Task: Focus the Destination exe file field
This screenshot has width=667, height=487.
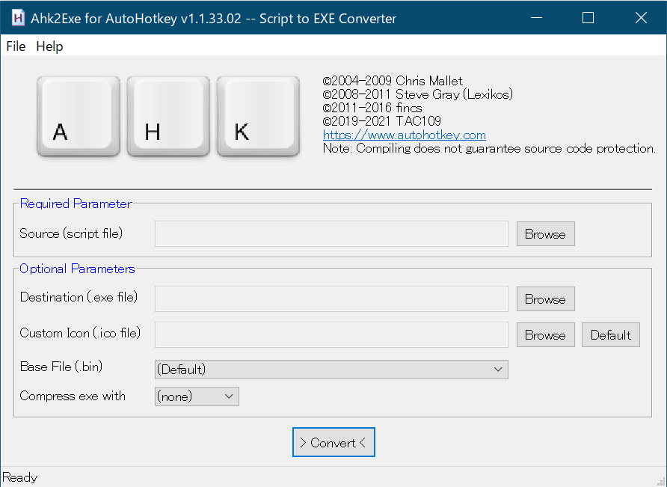Action: (331, 298)
